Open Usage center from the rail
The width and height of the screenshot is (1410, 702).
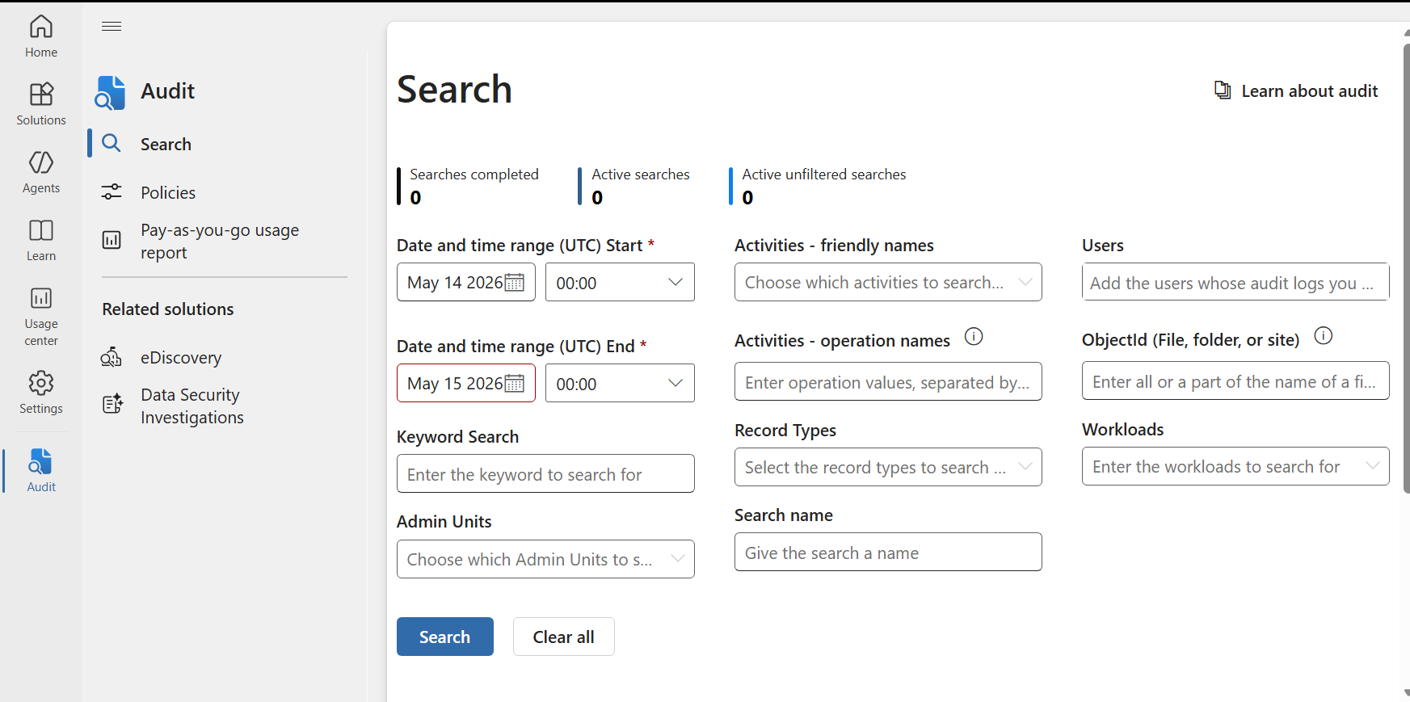tap(41, 316)
